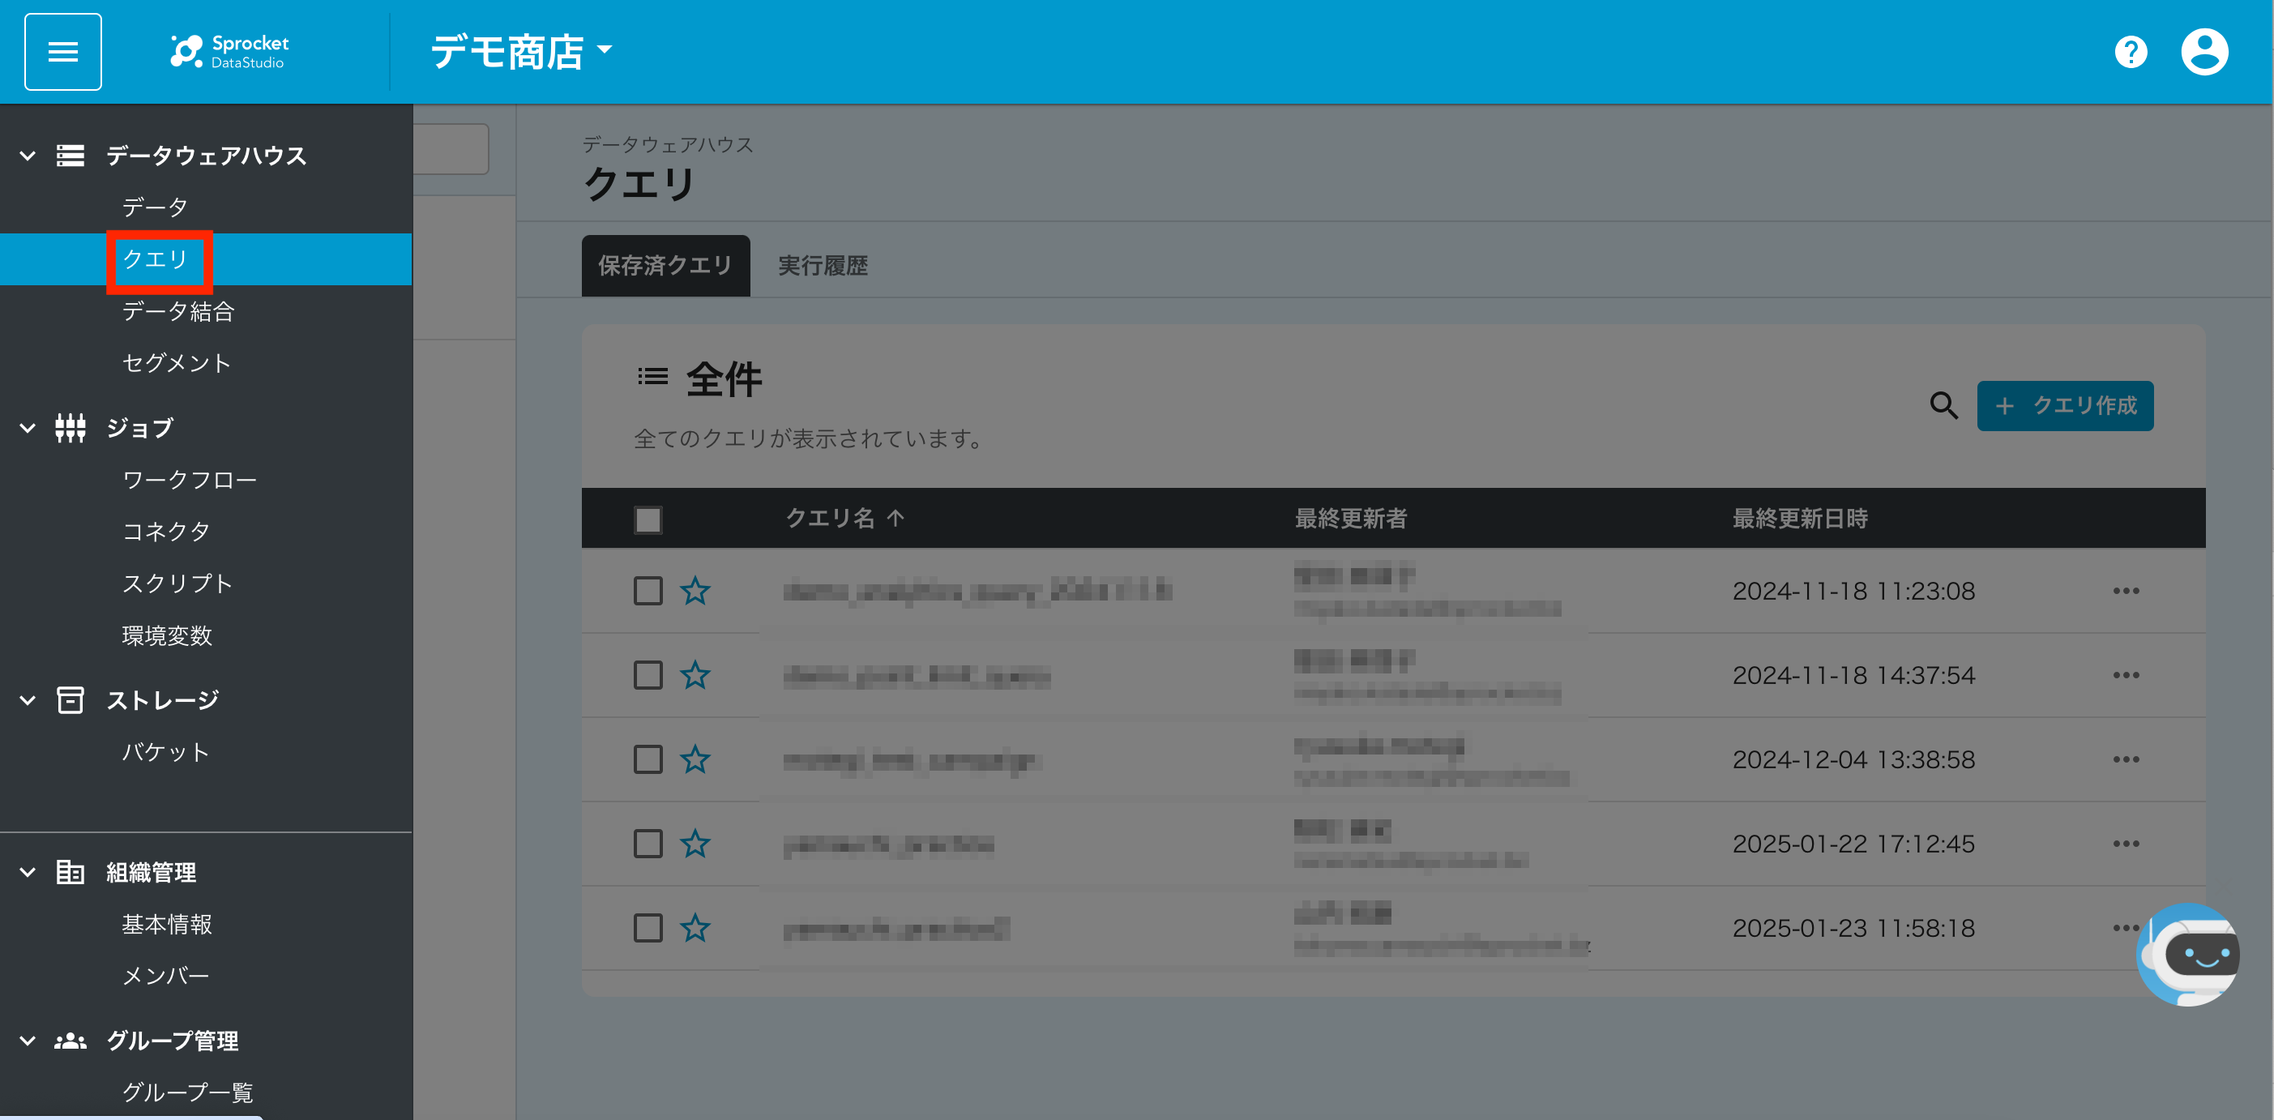Open more options for 2024-11-18 11:23:08 row

pos(2126,592)
